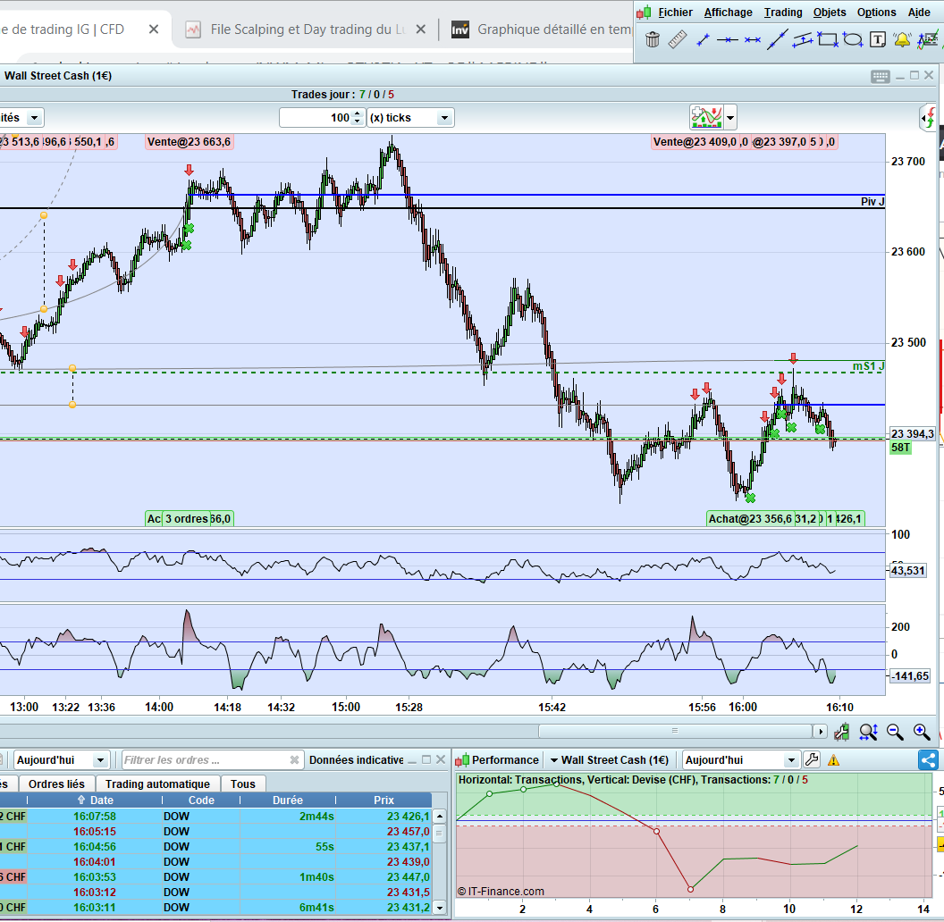Image resolution: width=944 pixels, height=922 pixels.
Task: Click the ticks count field showing 100
Action: [x=316, y=117]
